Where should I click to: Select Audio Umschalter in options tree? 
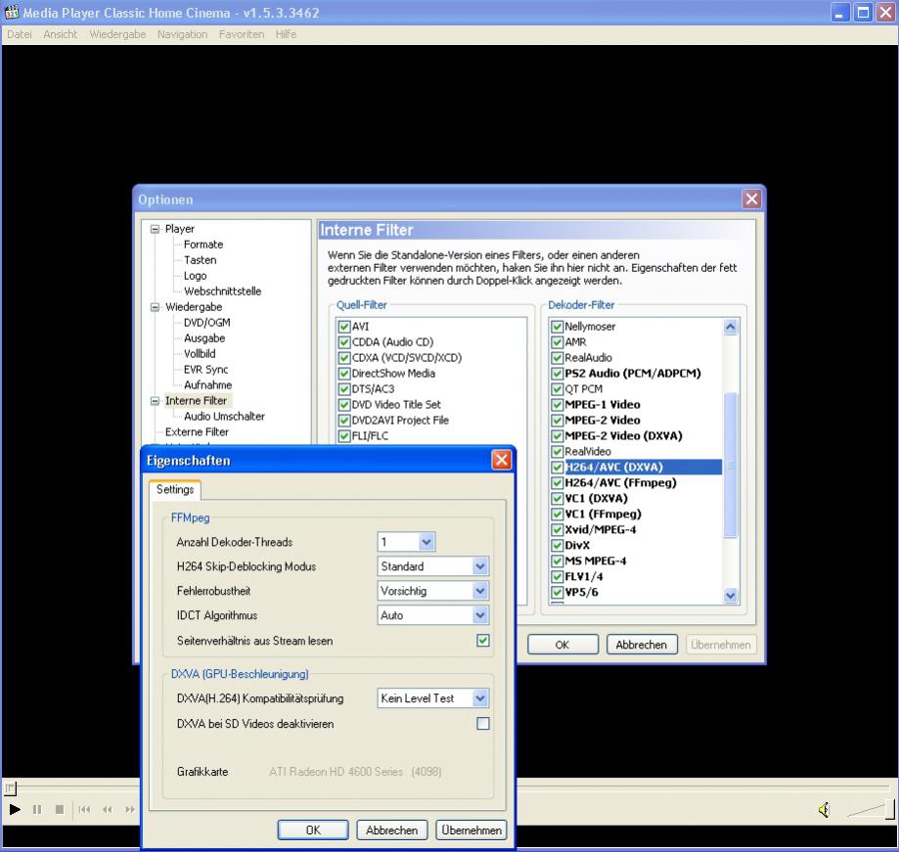point(224,417)
